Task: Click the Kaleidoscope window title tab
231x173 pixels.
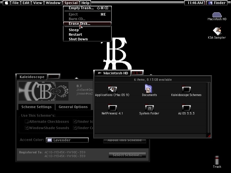Action: click(x=32, y=77)
